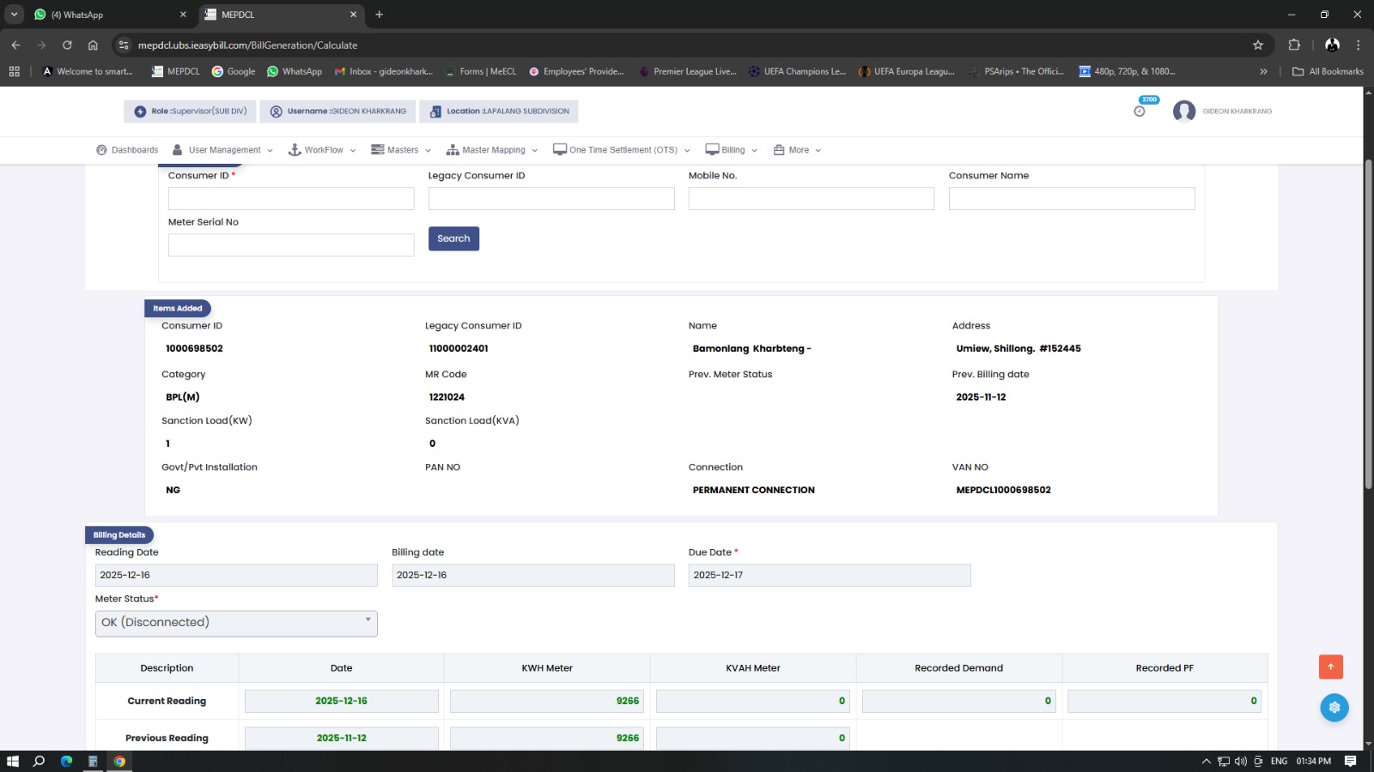The width and height of the screenshot is (1374, 772).
Task: Open the Gideon Kharkrang user avatar
Action: point(1184,112)
